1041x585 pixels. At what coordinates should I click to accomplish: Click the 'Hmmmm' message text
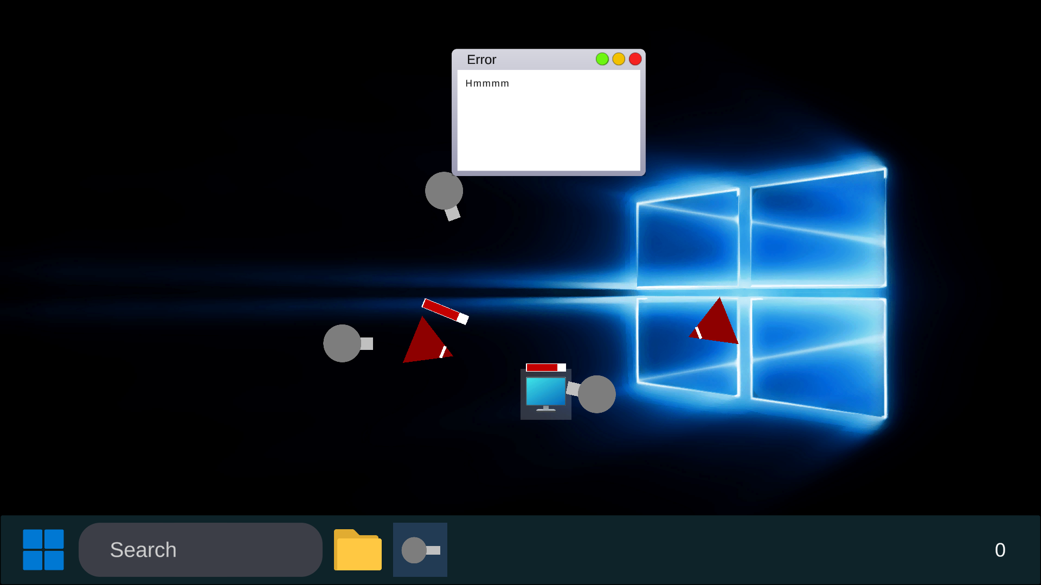coord(487,83)
